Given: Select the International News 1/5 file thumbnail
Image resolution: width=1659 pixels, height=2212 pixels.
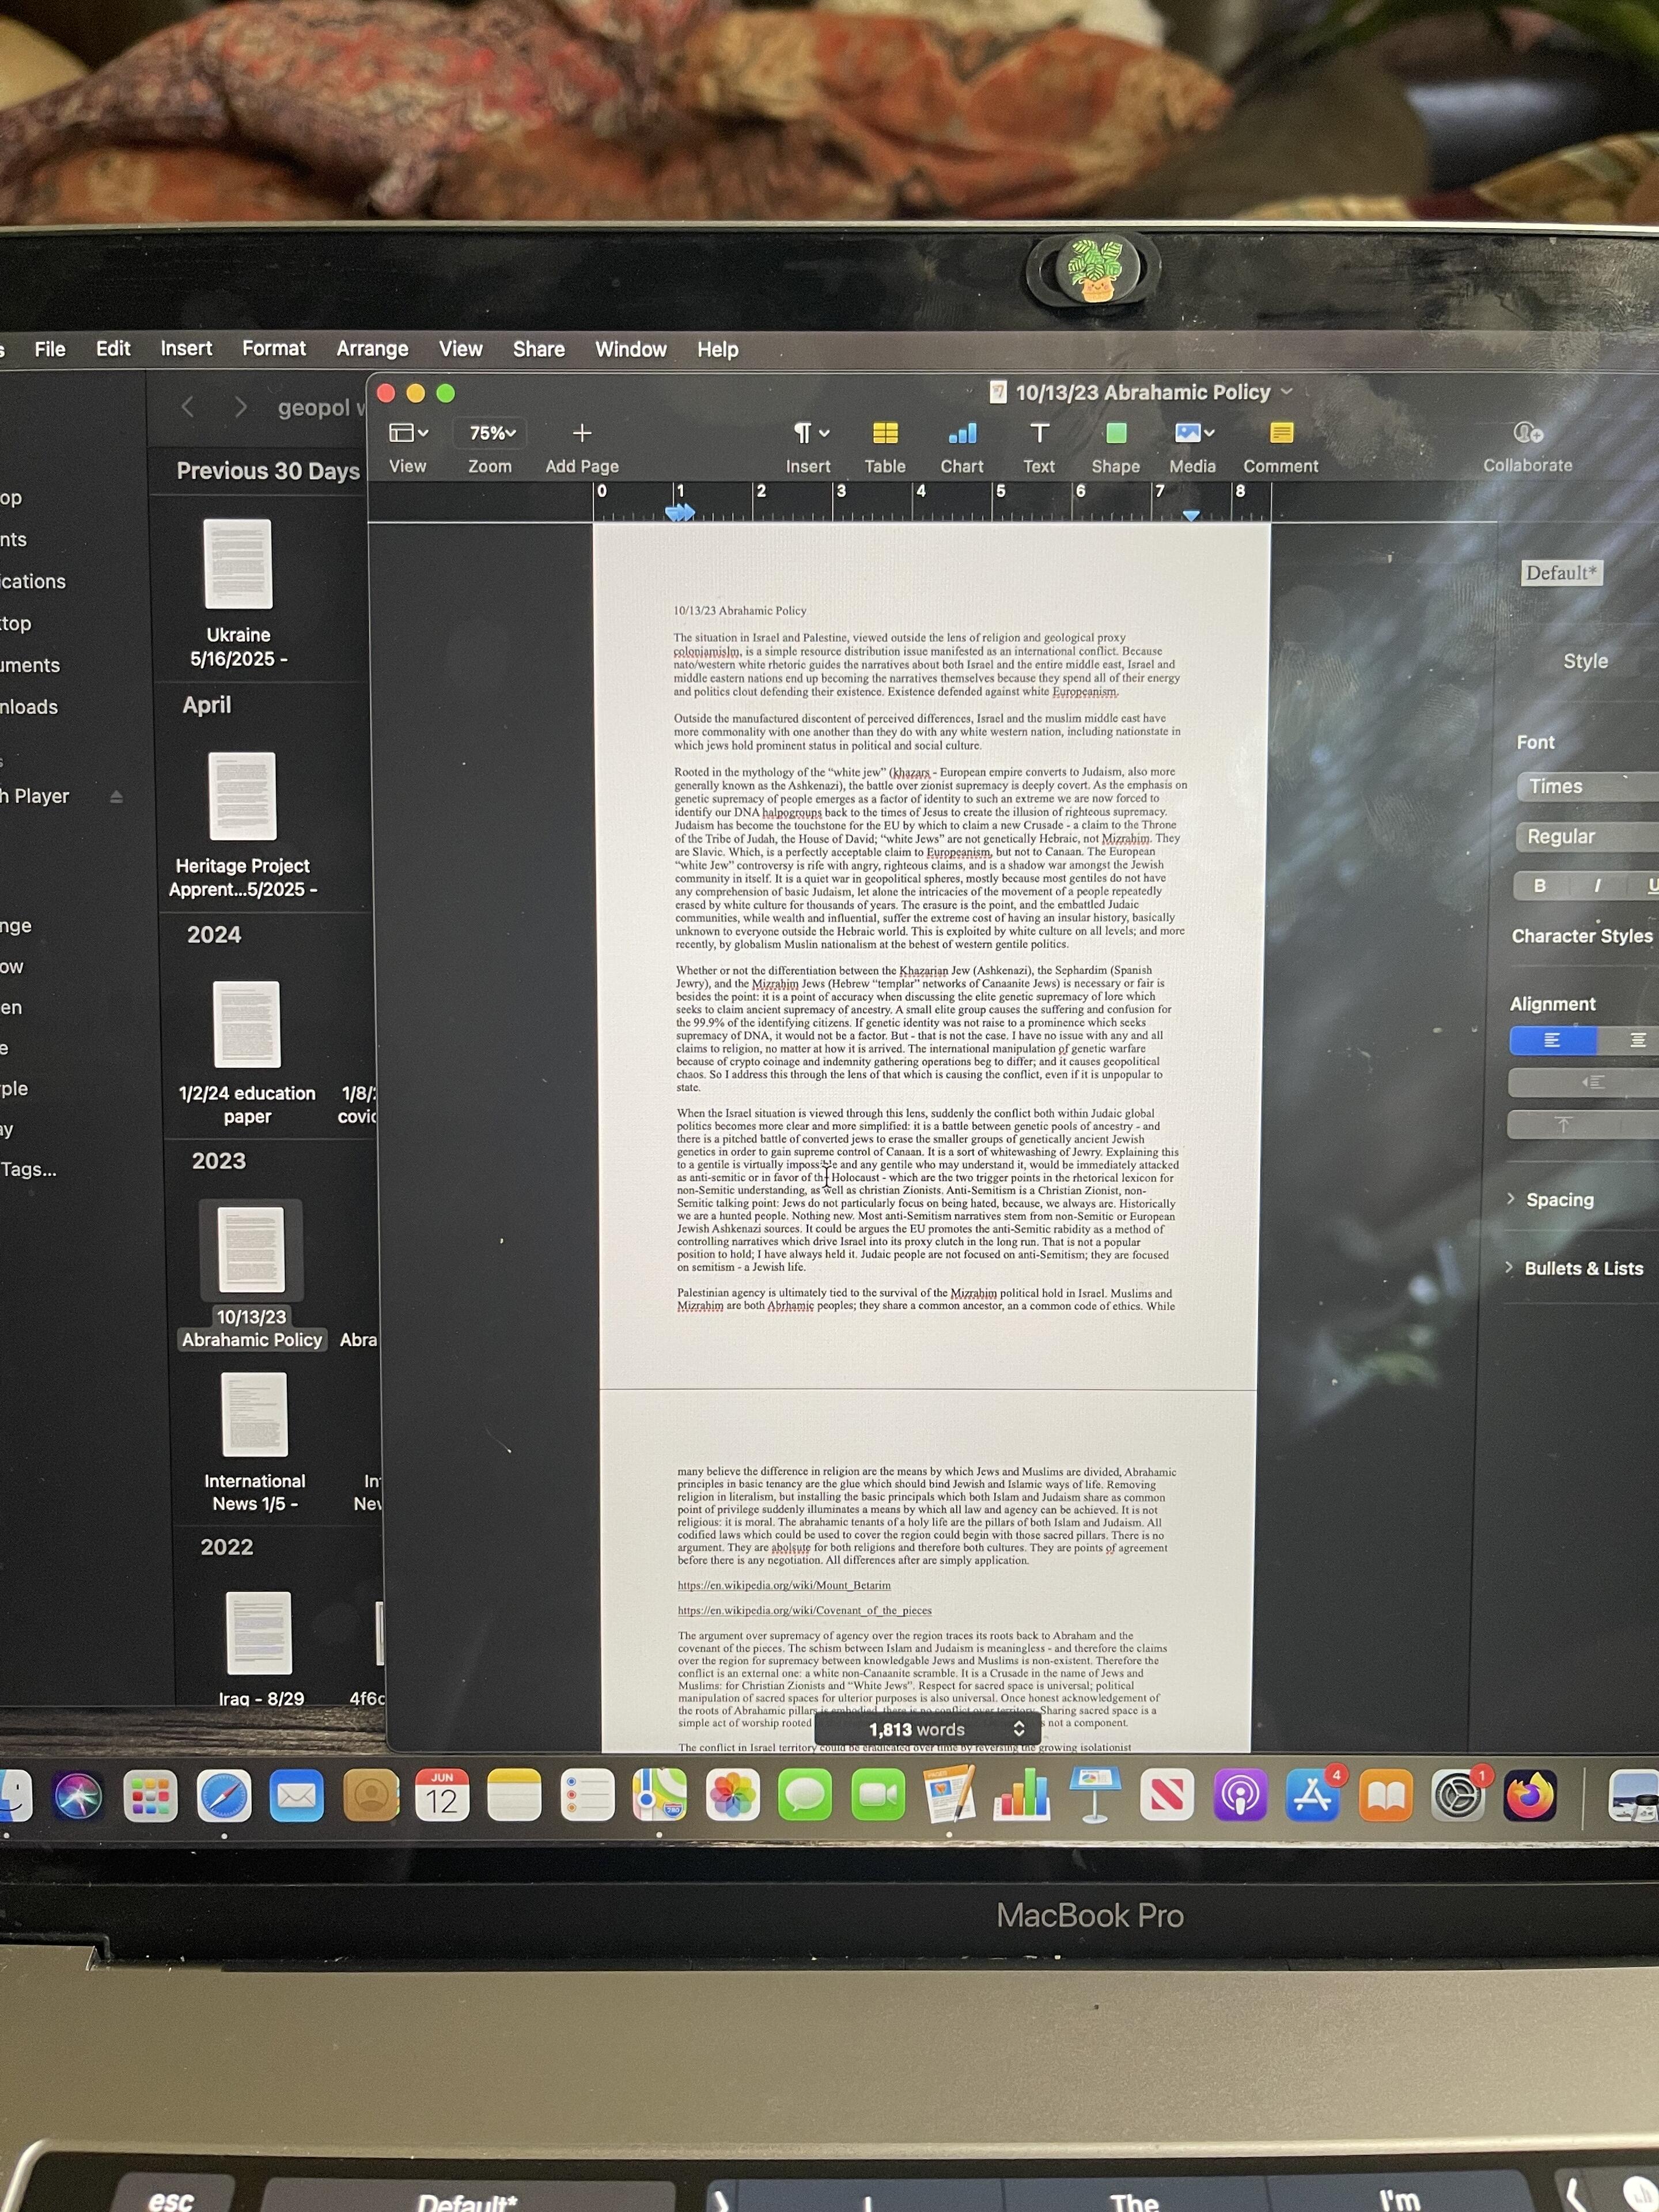Looking at the screenshot, I should 254,1414.
